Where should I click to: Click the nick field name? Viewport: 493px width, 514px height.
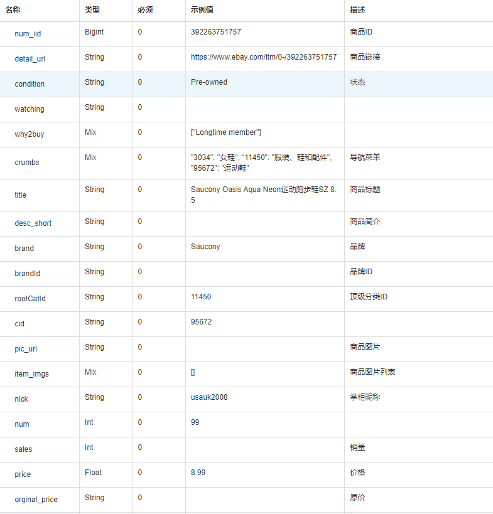tap(21, 399)
